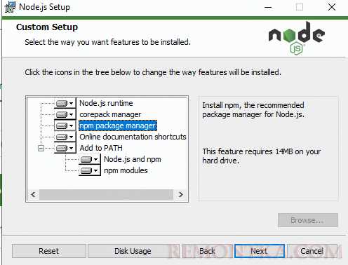
Task: Close the Node.js Setup window
Action: click(332, 7)
